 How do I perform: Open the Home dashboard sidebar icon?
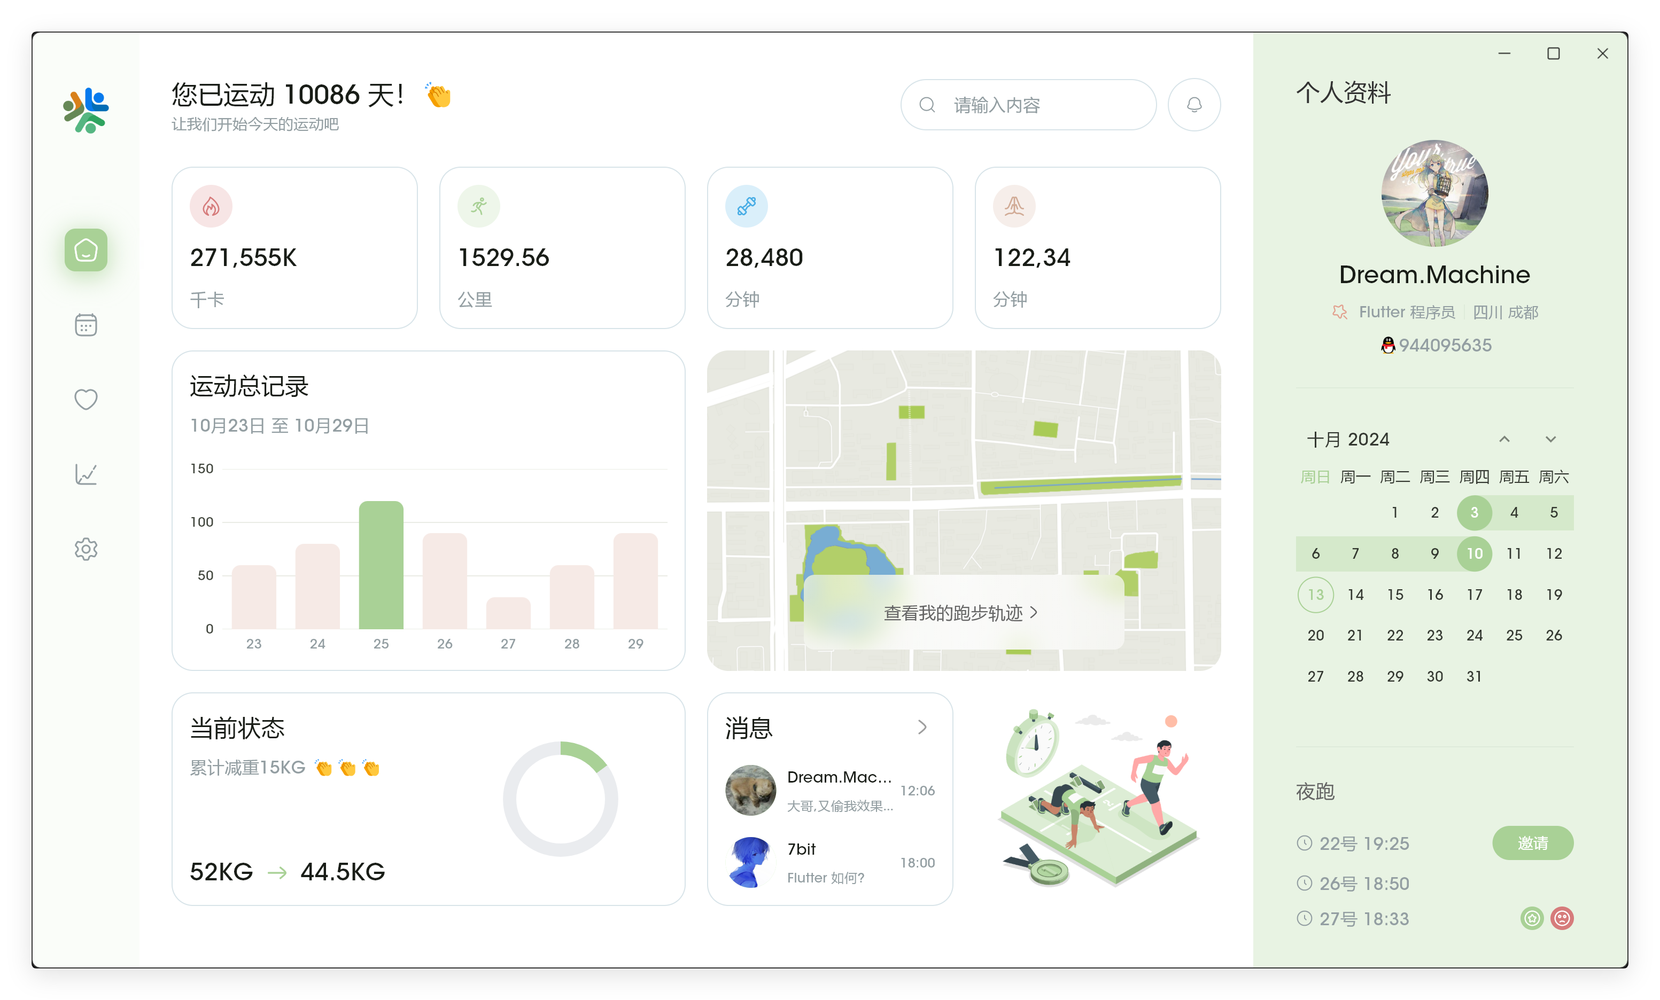click(86, 251)
